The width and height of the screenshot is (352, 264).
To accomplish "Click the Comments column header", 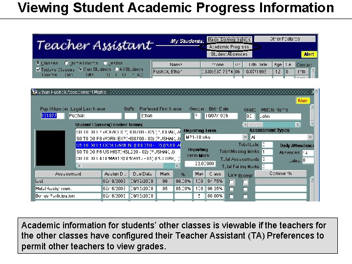I will [281, 174].
